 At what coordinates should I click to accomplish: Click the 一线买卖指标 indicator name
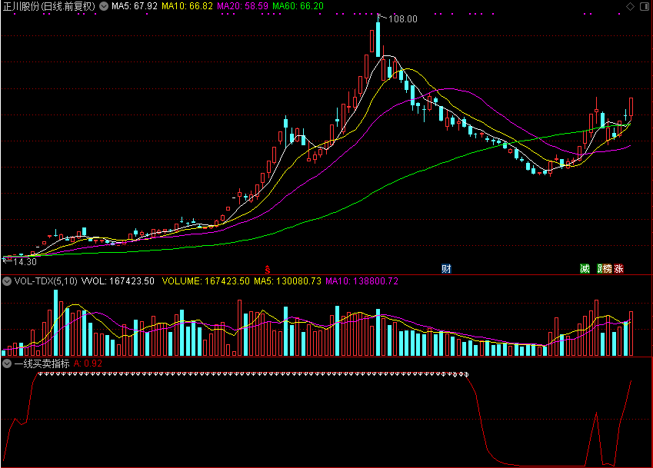tap(42, 363)
